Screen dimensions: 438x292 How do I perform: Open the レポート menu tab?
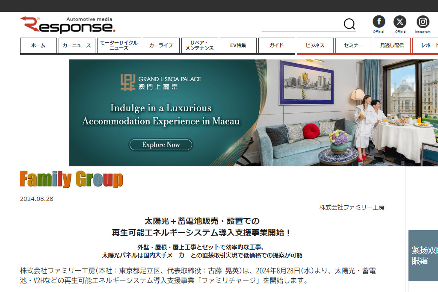[426, 45]
